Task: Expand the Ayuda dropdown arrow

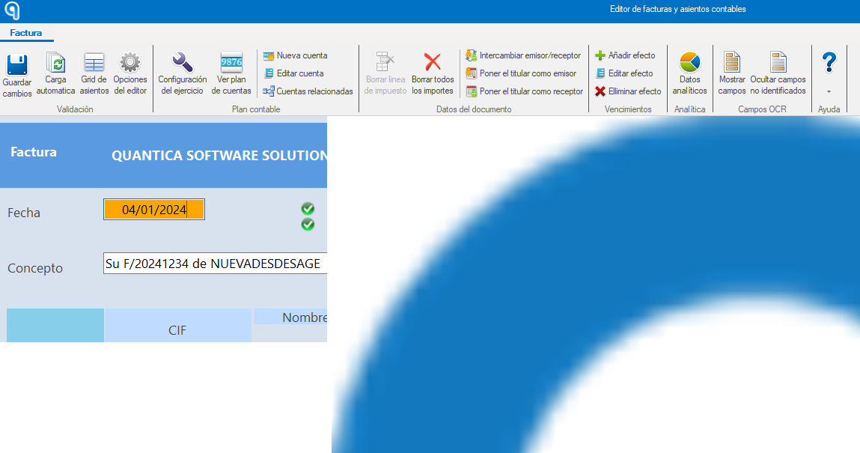Action: pos(829,91)
